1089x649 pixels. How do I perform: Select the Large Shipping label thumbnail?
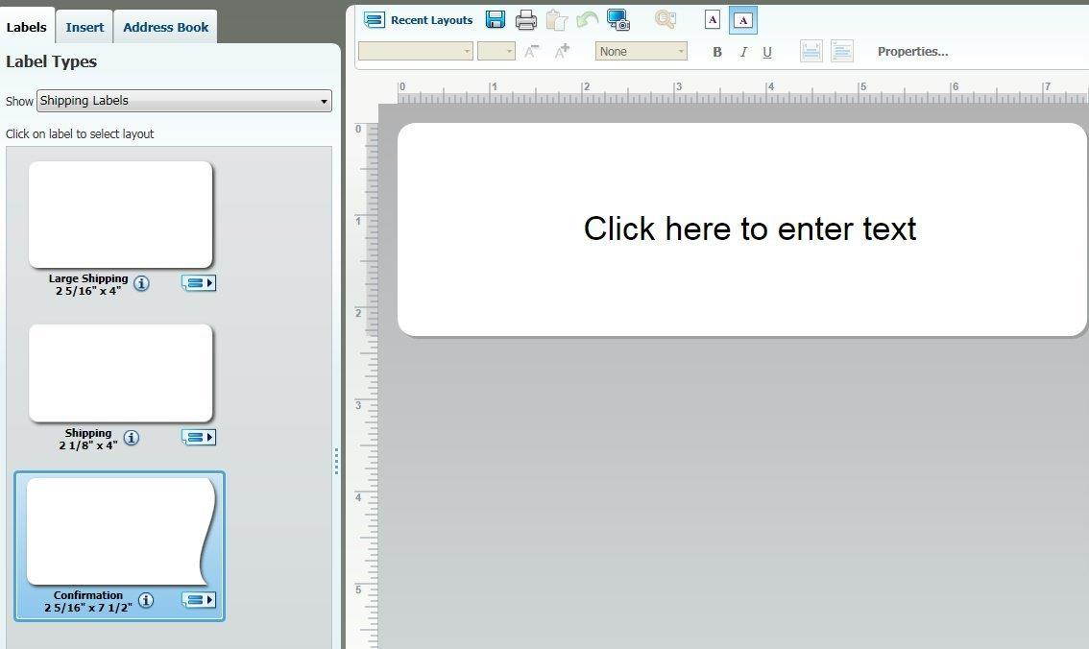[x=120, y=214]
